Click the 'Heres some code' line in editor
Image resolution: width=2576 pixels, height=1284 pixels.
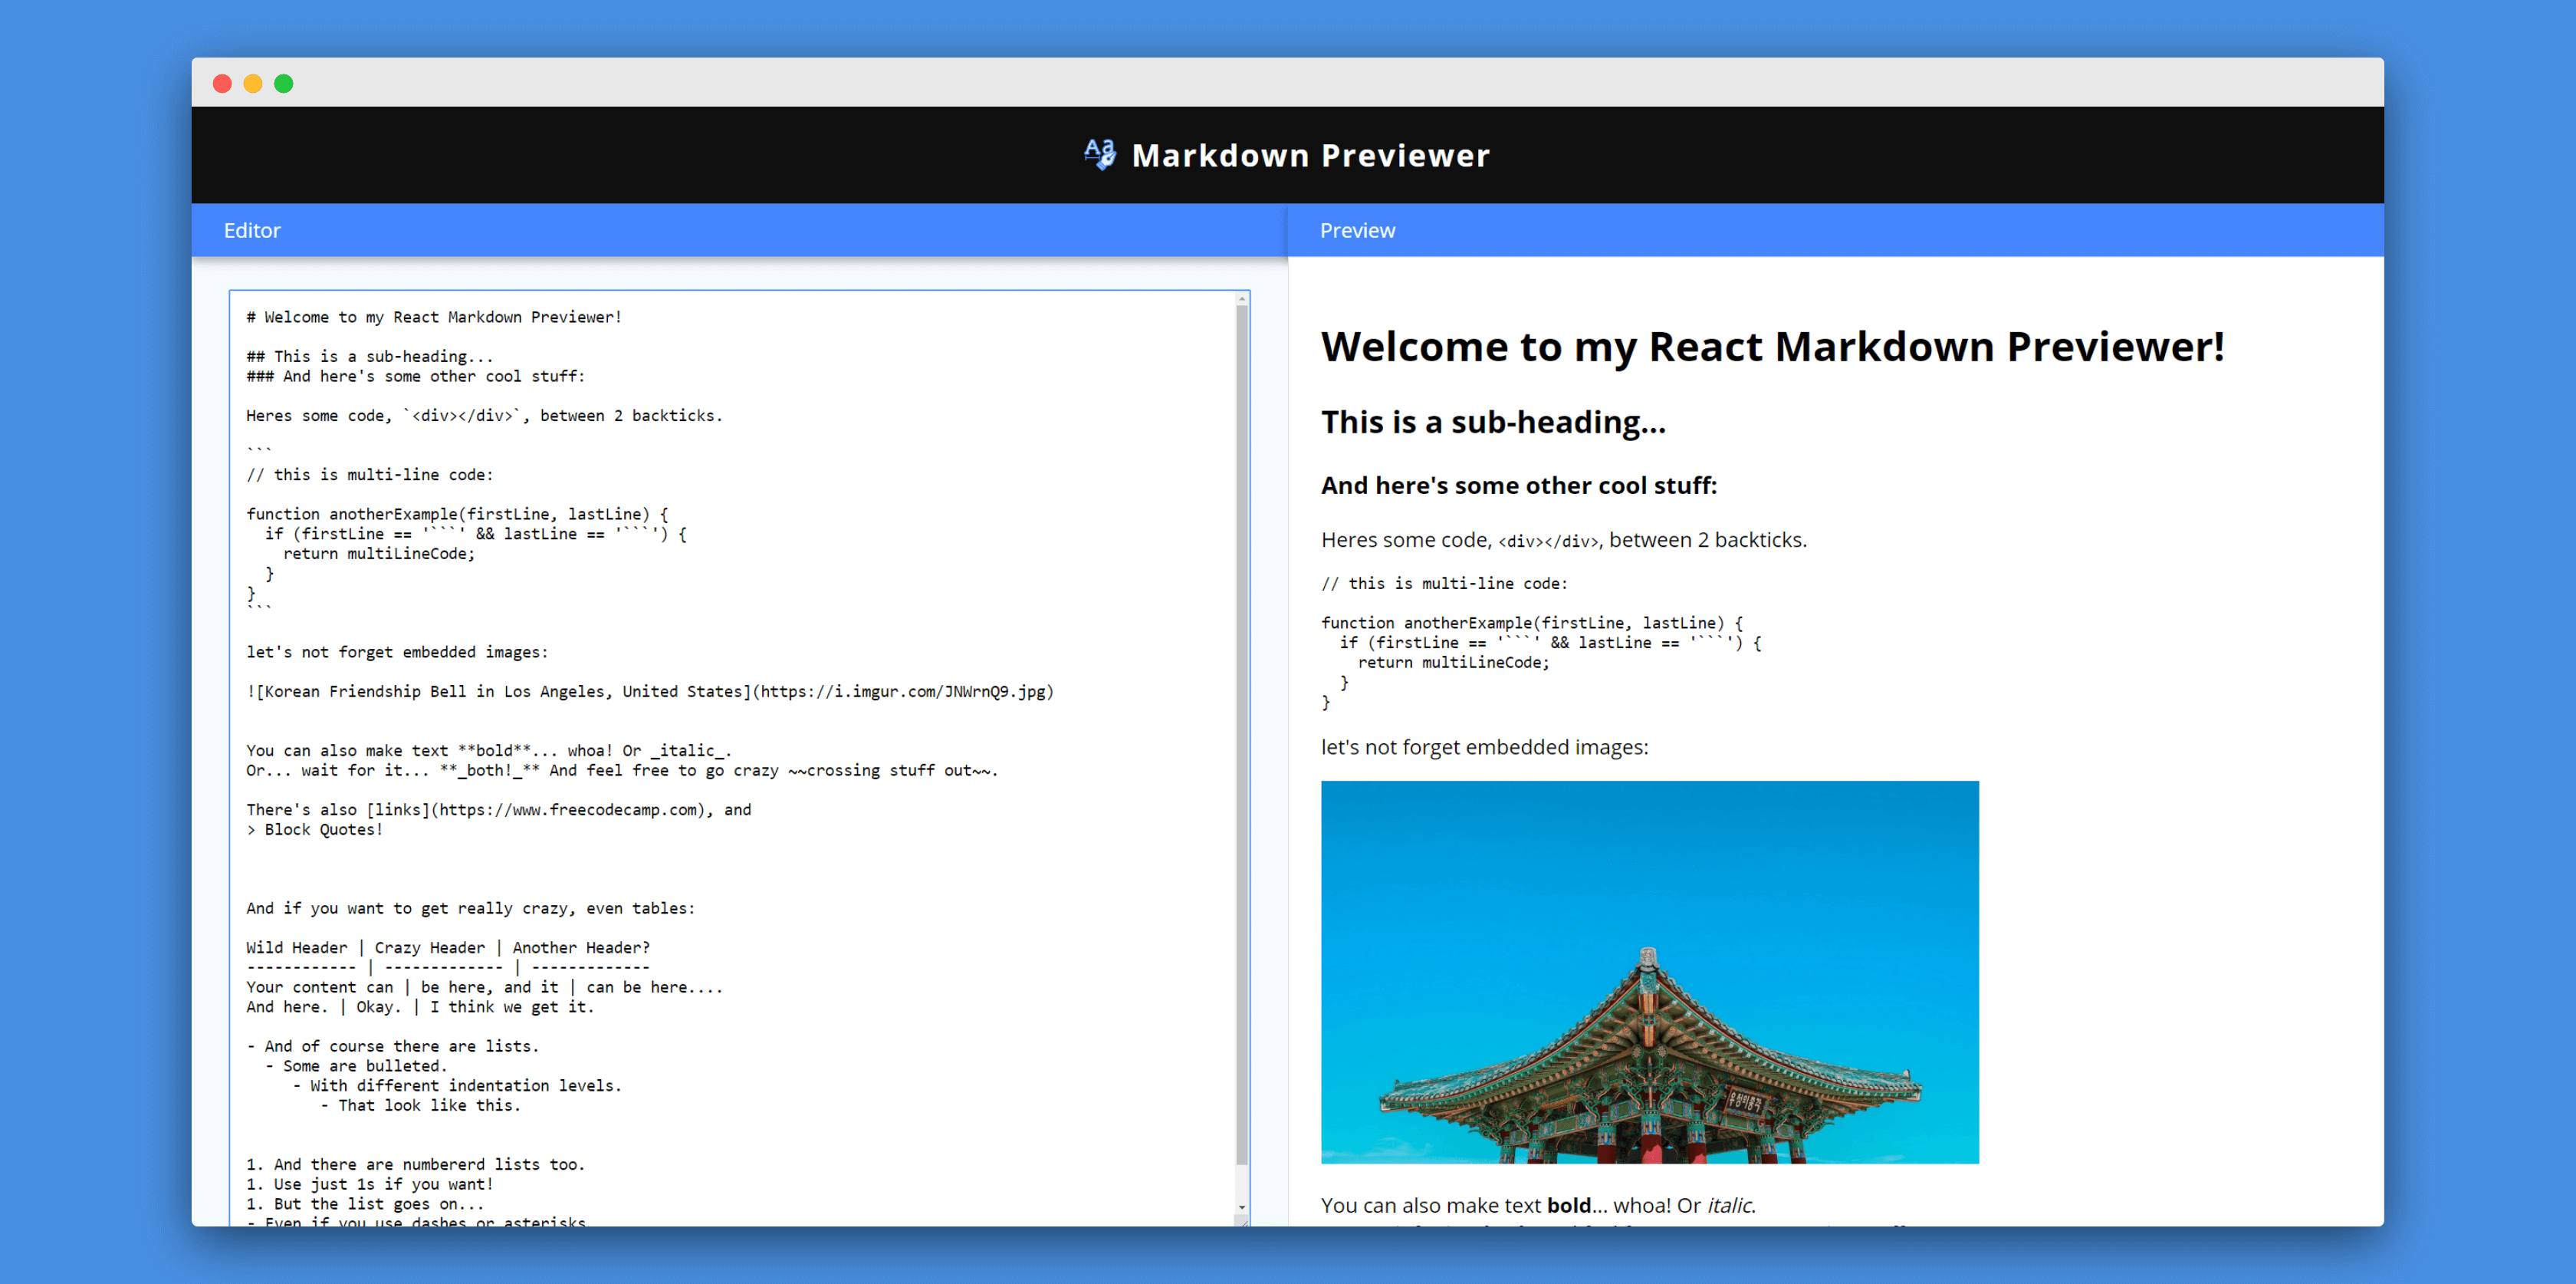pos(484,415)
